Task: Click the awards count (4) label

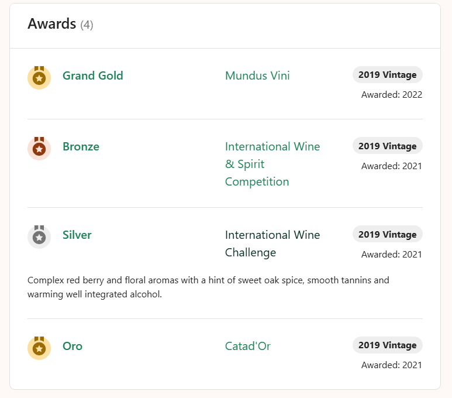Action: (x=87, y=25)
